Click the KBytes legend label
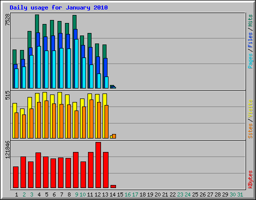256x200 pixels. coord(250,179)
